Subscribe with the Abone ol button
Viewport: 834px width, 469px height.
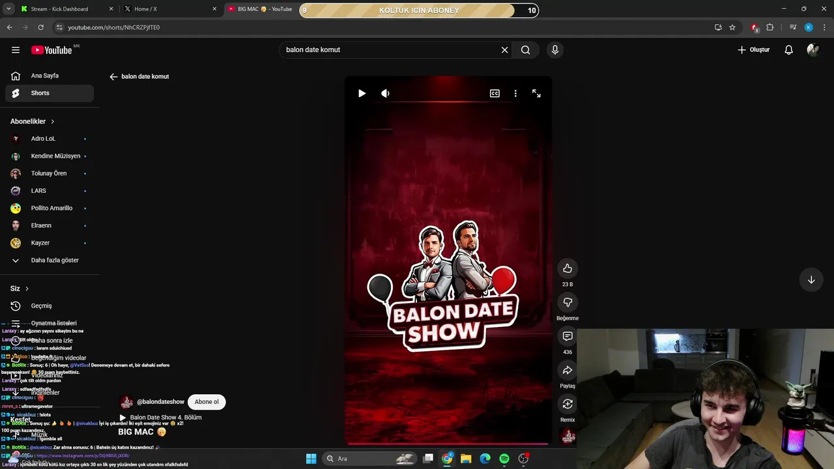(x=207, y=402)
